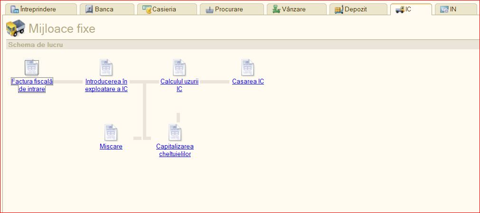
Task: Click the Mișcare document icon
Action: (x=111, y=133)
